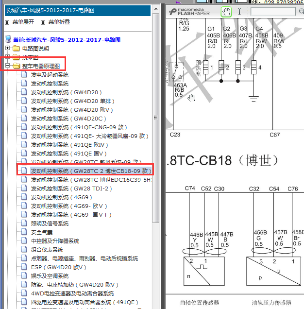
Task: Click 菜单折叠 to collapse all menus
Action: (59, 22)
